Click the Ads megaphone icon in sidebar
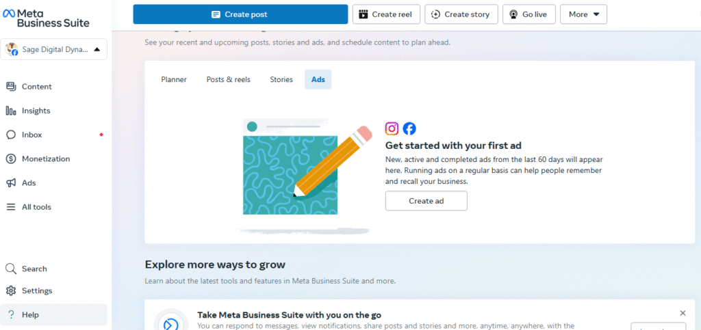Image resolution: width=701 pixels, height=330 pixels. pyautogui.click(x=11, y=183)
